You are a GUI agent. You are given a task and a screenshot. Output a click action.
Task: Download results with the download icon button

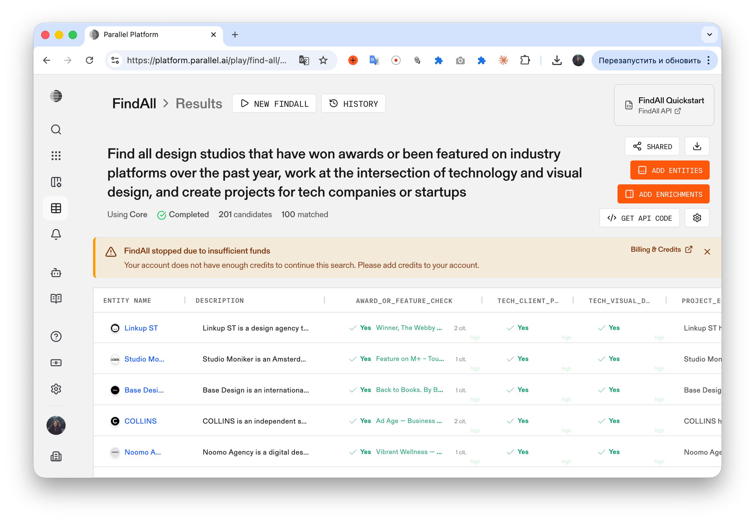tap(697, 146)
